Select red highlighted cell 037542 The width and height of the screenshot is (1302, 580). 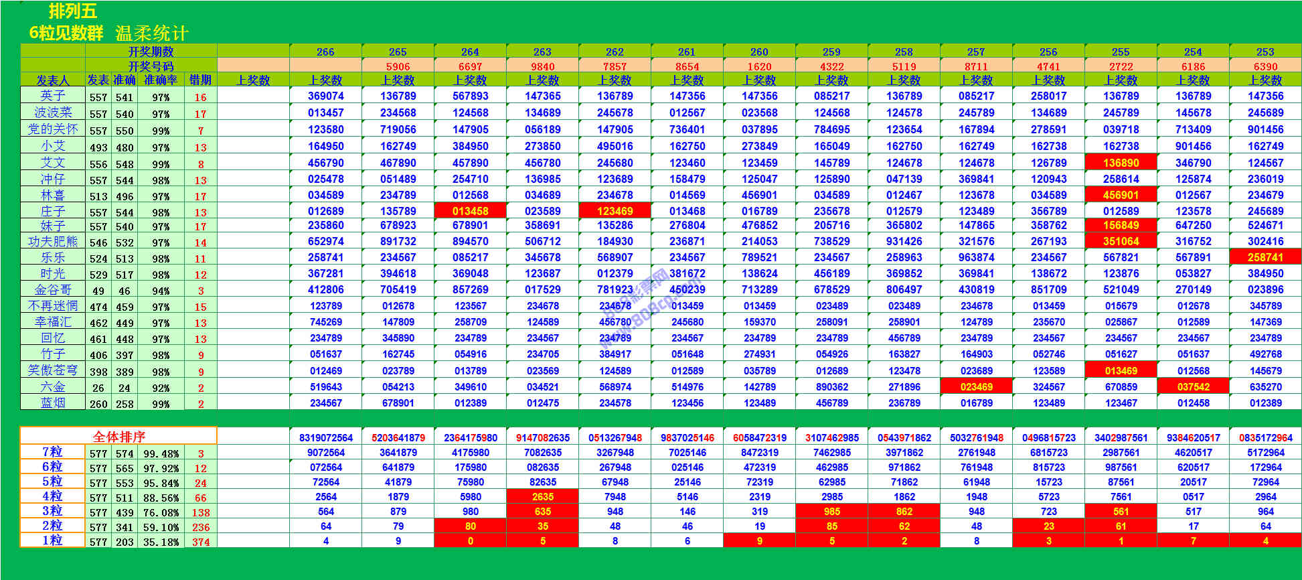point(1193,386)
